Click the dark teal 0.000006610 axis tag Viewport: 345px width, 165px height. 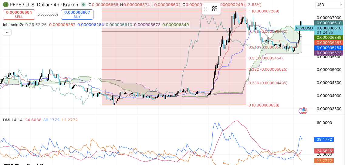[329, 23]
